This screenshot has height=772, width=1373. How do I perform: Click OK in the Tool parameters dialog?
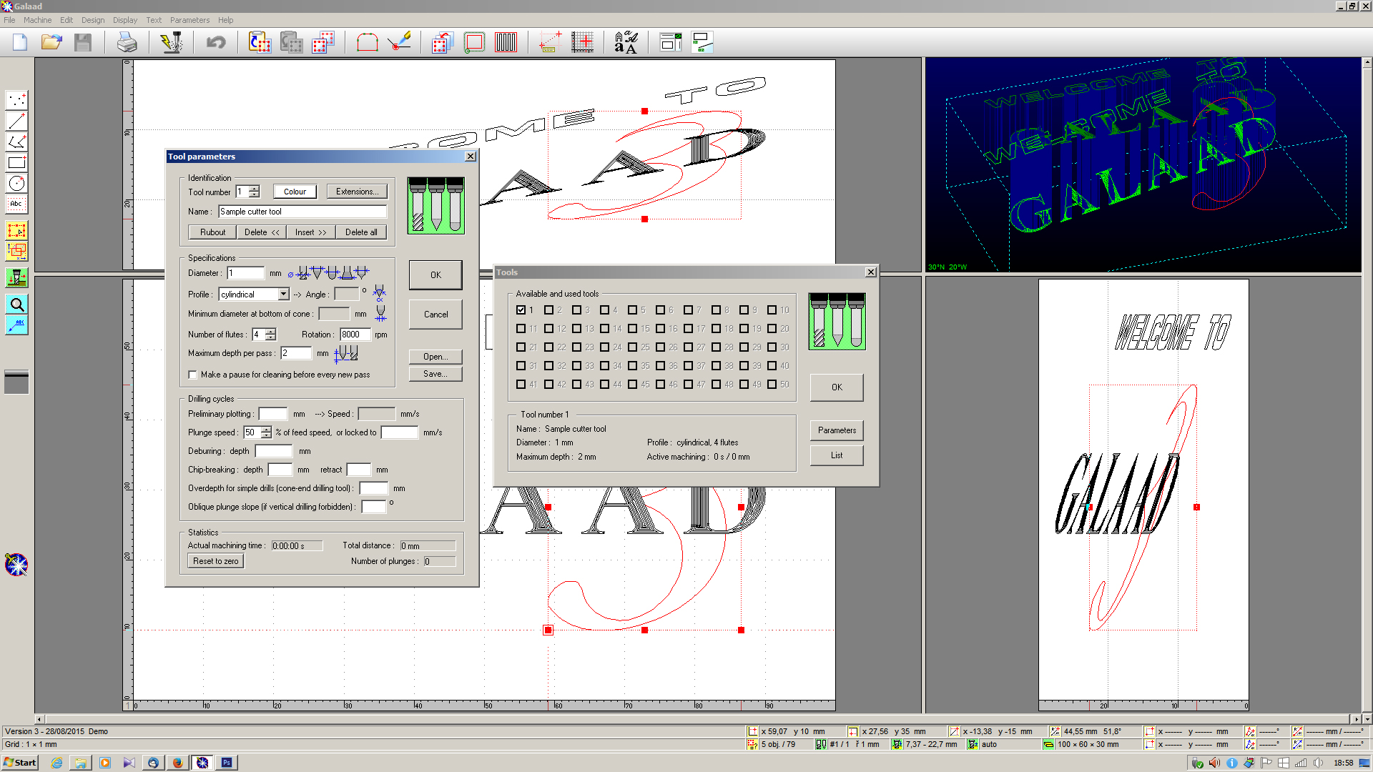tap(435, 275)
